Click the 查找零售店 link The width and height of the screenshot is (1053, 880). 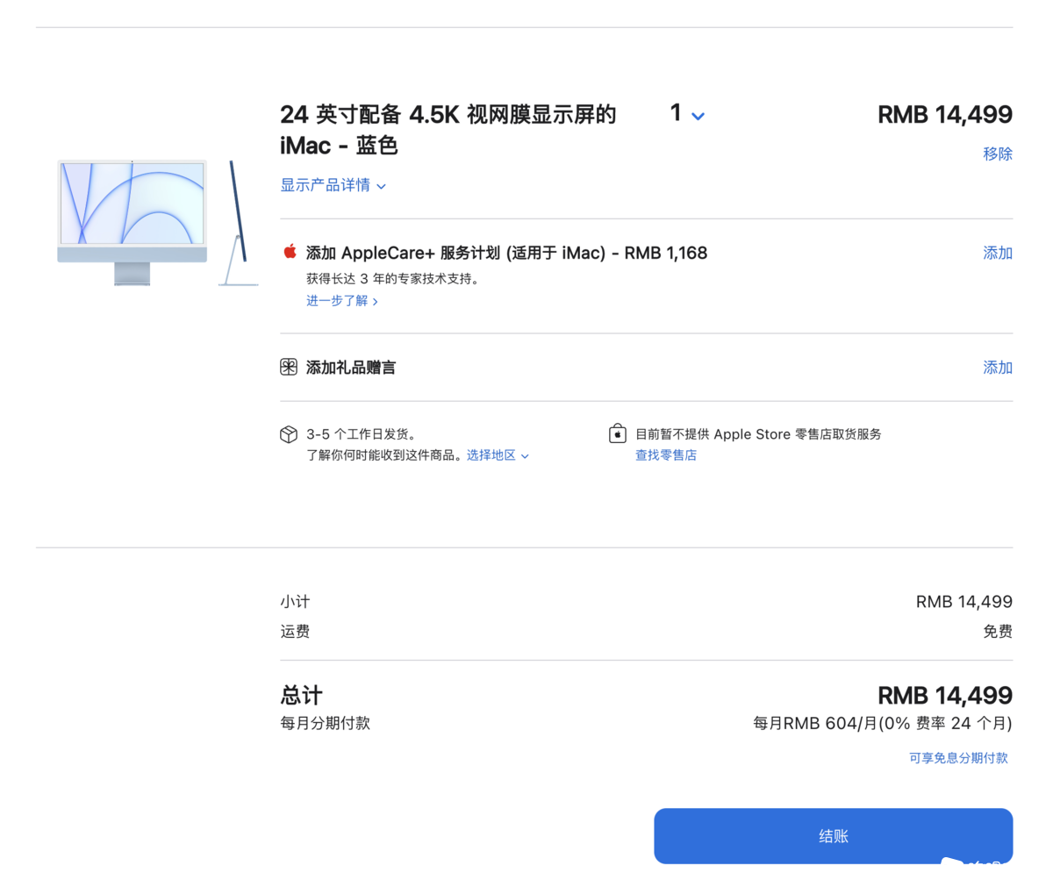tap(666, 455)
